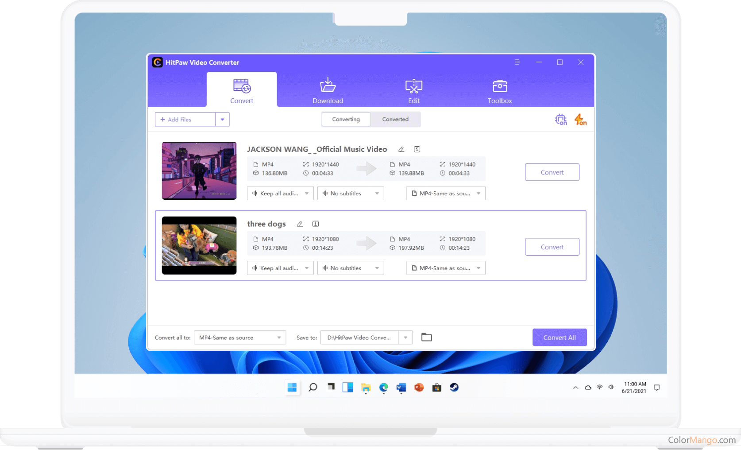
Task: Show hidden system tray icons
Action: (575, 388)
